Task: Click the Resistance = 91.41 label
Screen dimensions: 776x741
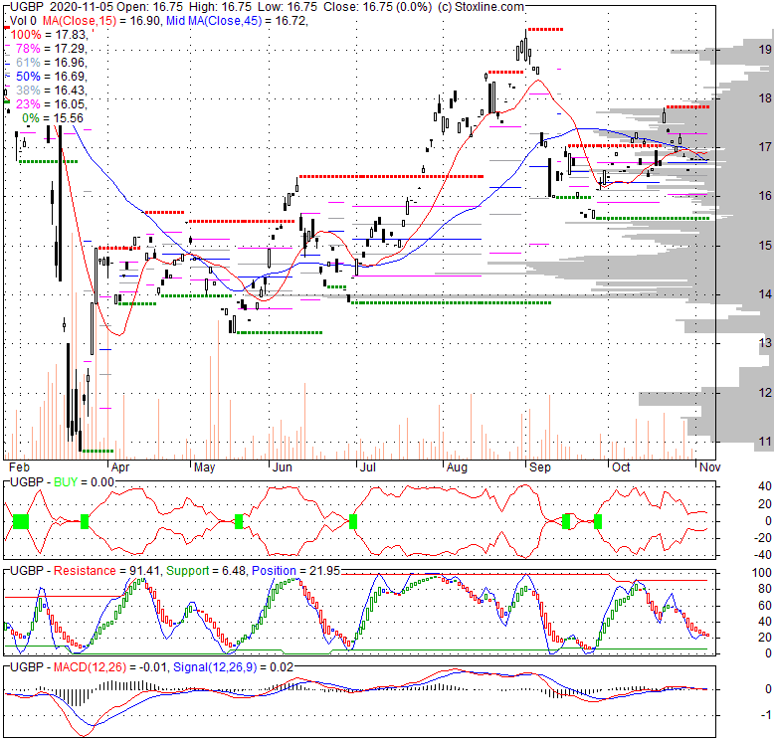Action: (x=106, y=571)
